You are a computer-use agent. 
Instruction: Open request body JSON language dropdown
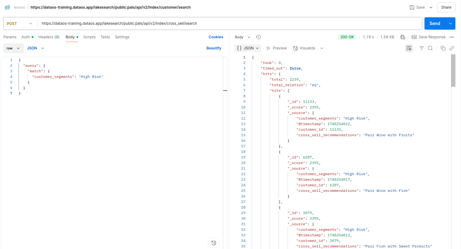coord(36,48)
